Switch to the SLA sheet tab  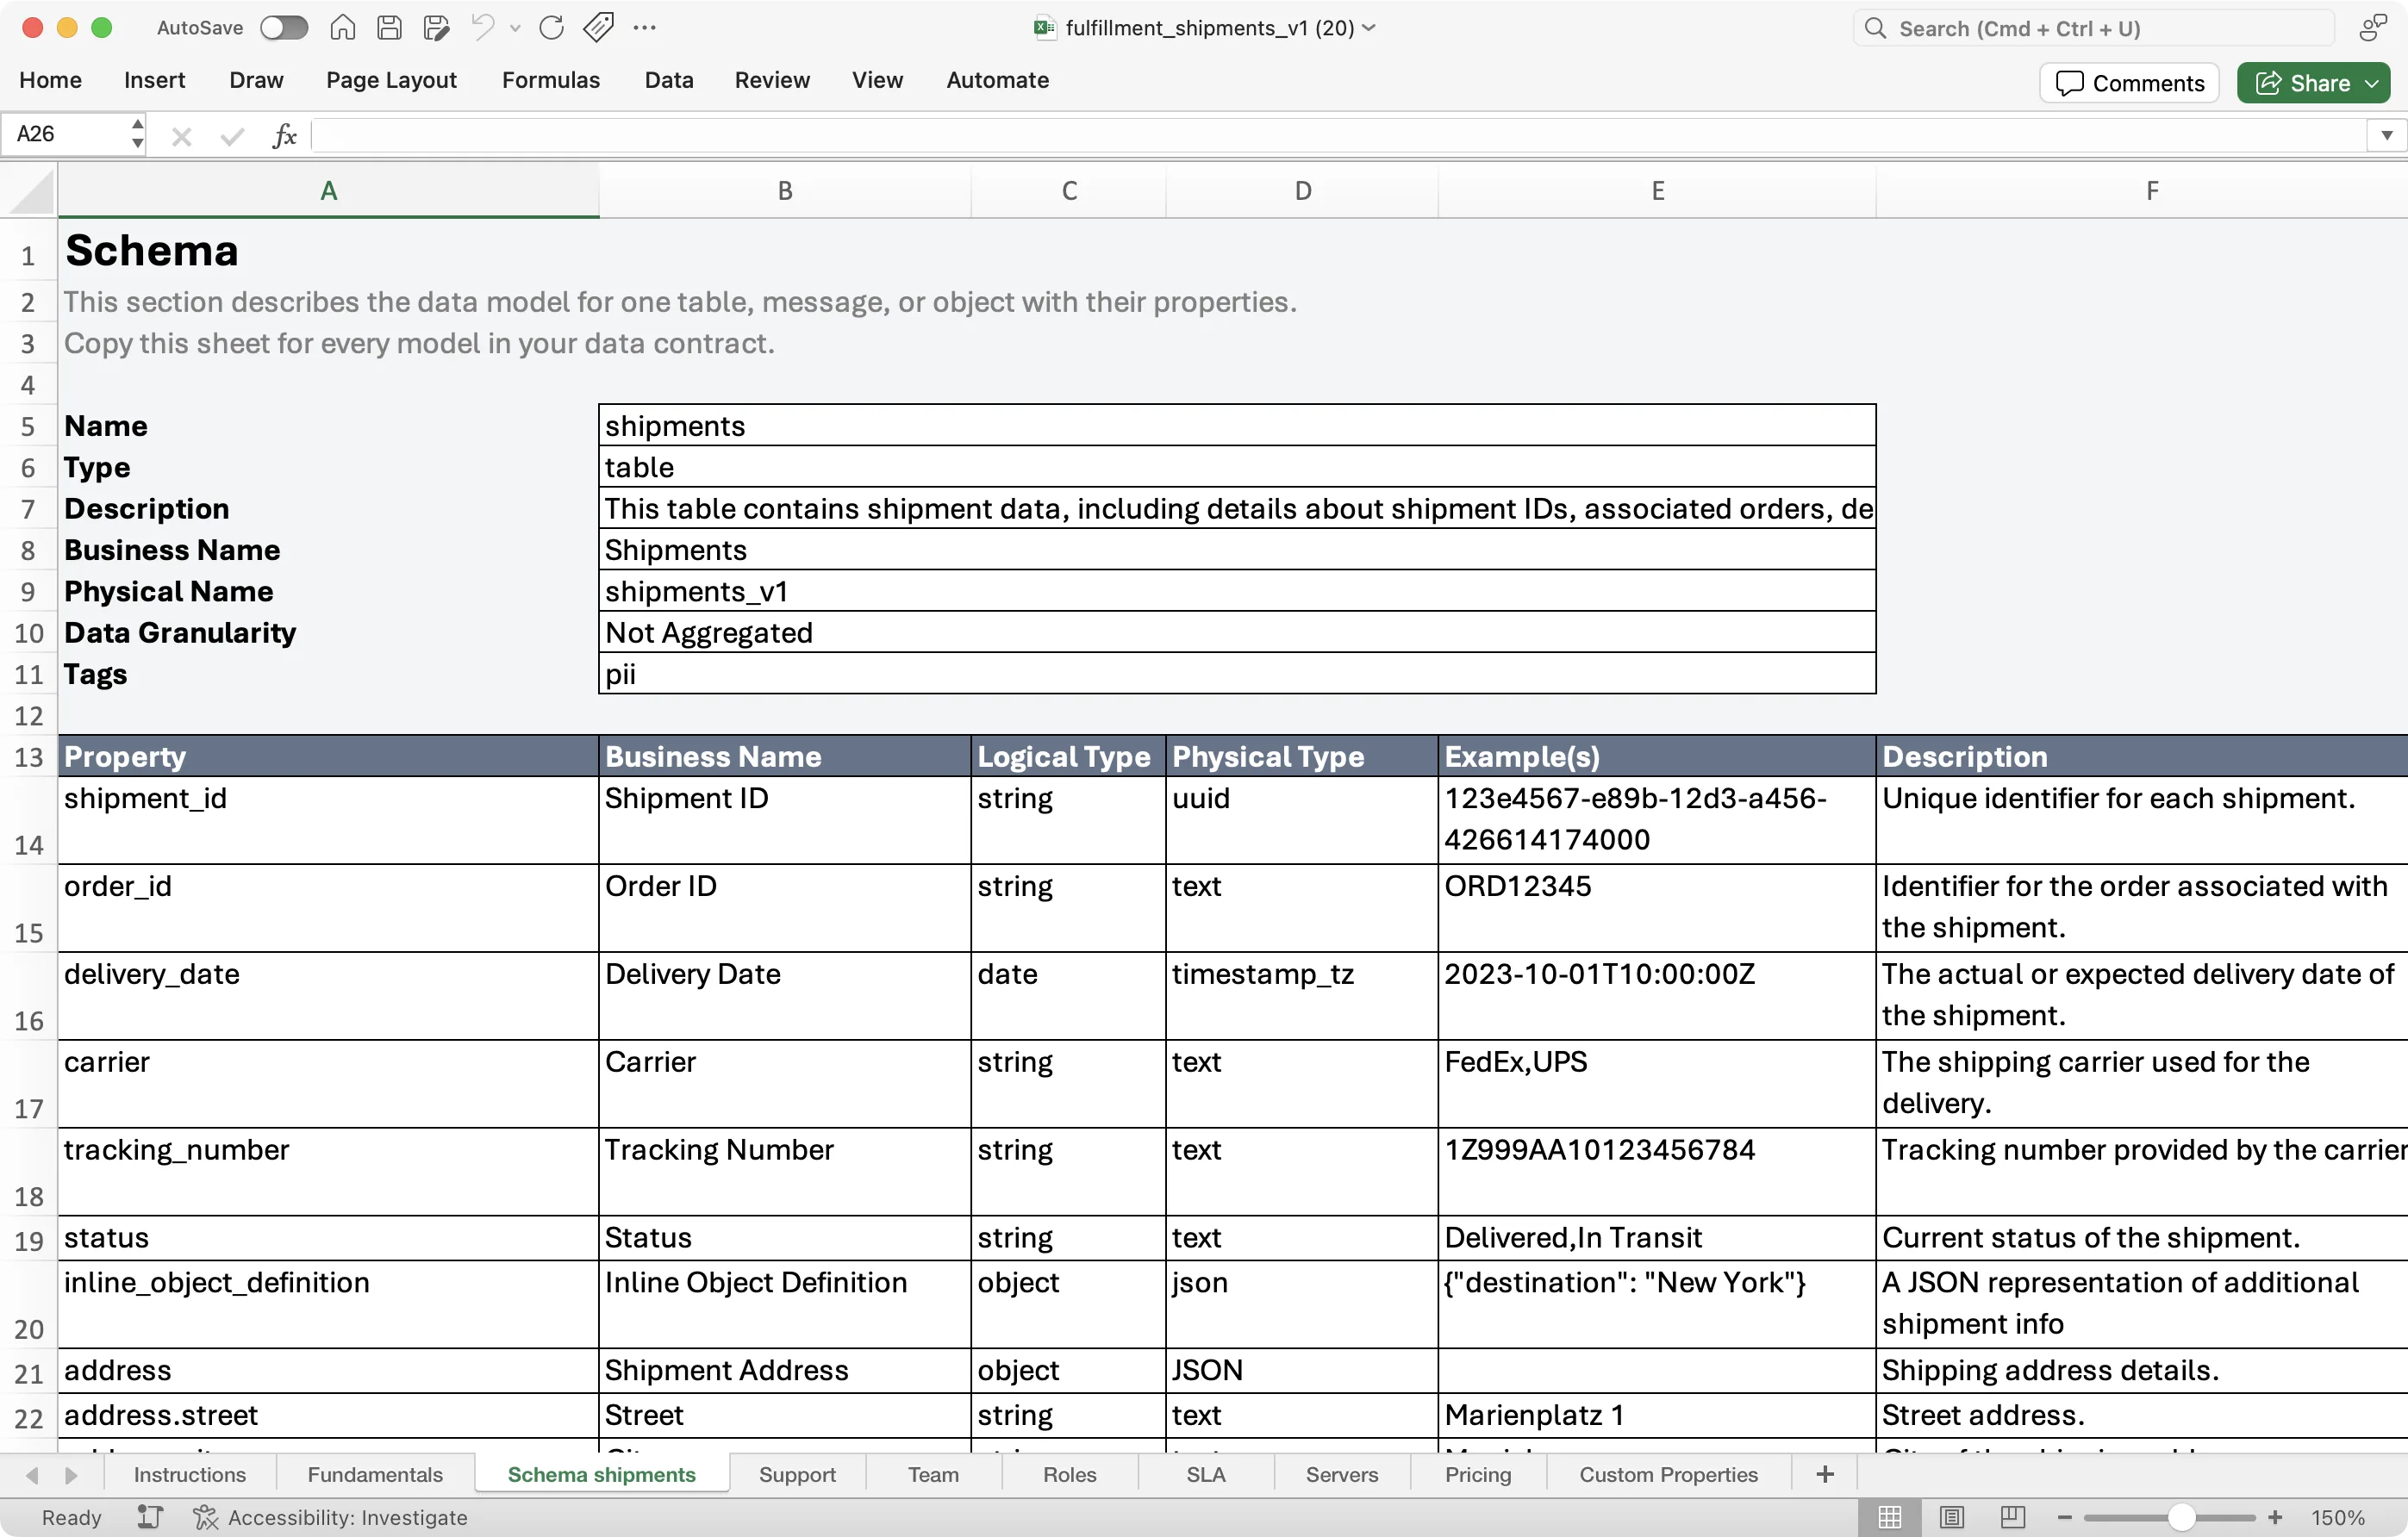1205,1475
